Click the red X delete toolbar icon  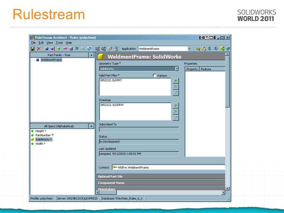(x=38, y=49)
